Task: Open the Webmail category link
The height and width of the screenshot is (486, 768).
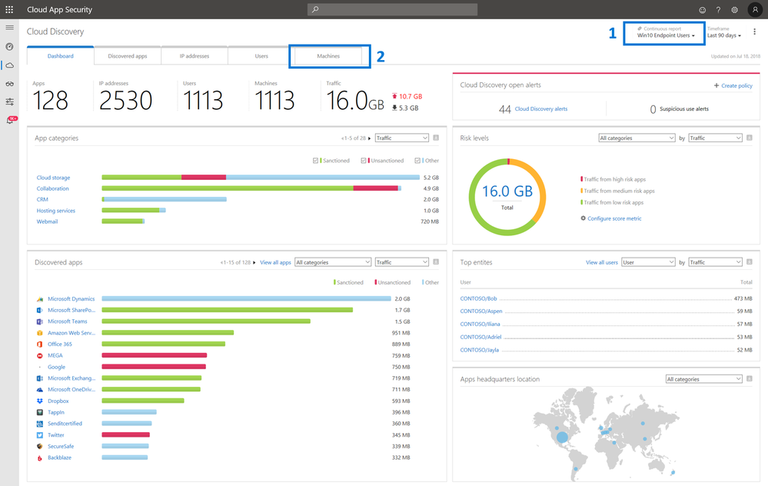Action: (47, 221)
